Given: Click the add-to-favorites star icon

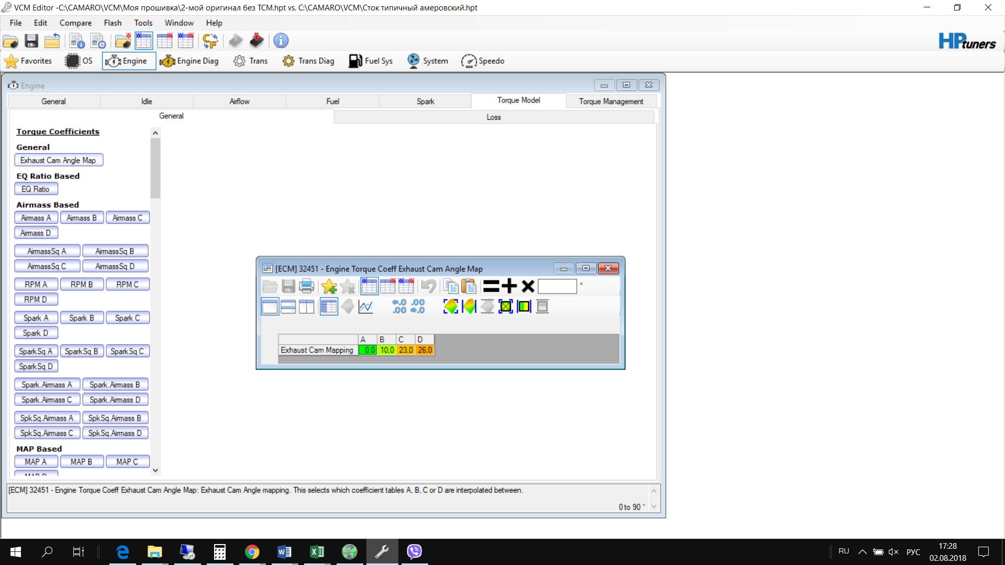Looking at the screenshot, I should [329, 286].
